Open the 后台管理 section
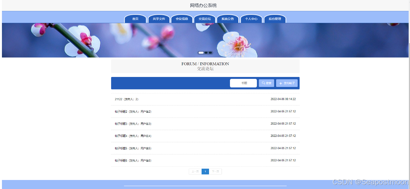The height and width of the screenshot is (189, 410). click(x=275, y=19)
